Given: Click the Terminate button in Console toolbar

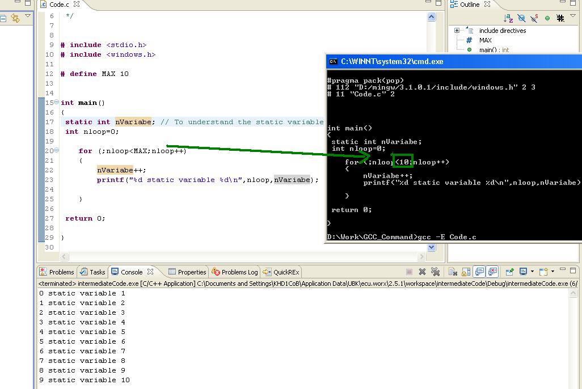Looking at the screenshot, I should [x=408, y=272].
